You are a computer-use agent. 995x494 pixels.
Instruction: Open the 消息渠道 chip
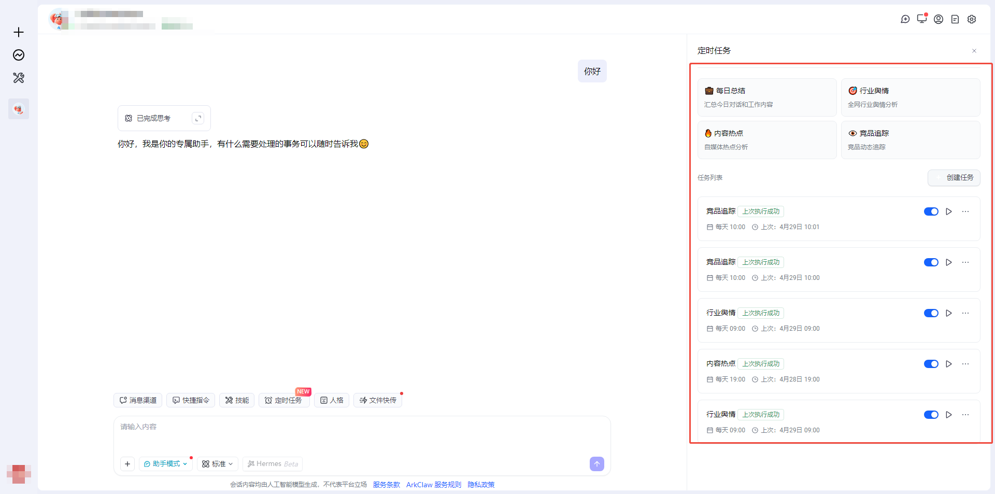point(138,400)
